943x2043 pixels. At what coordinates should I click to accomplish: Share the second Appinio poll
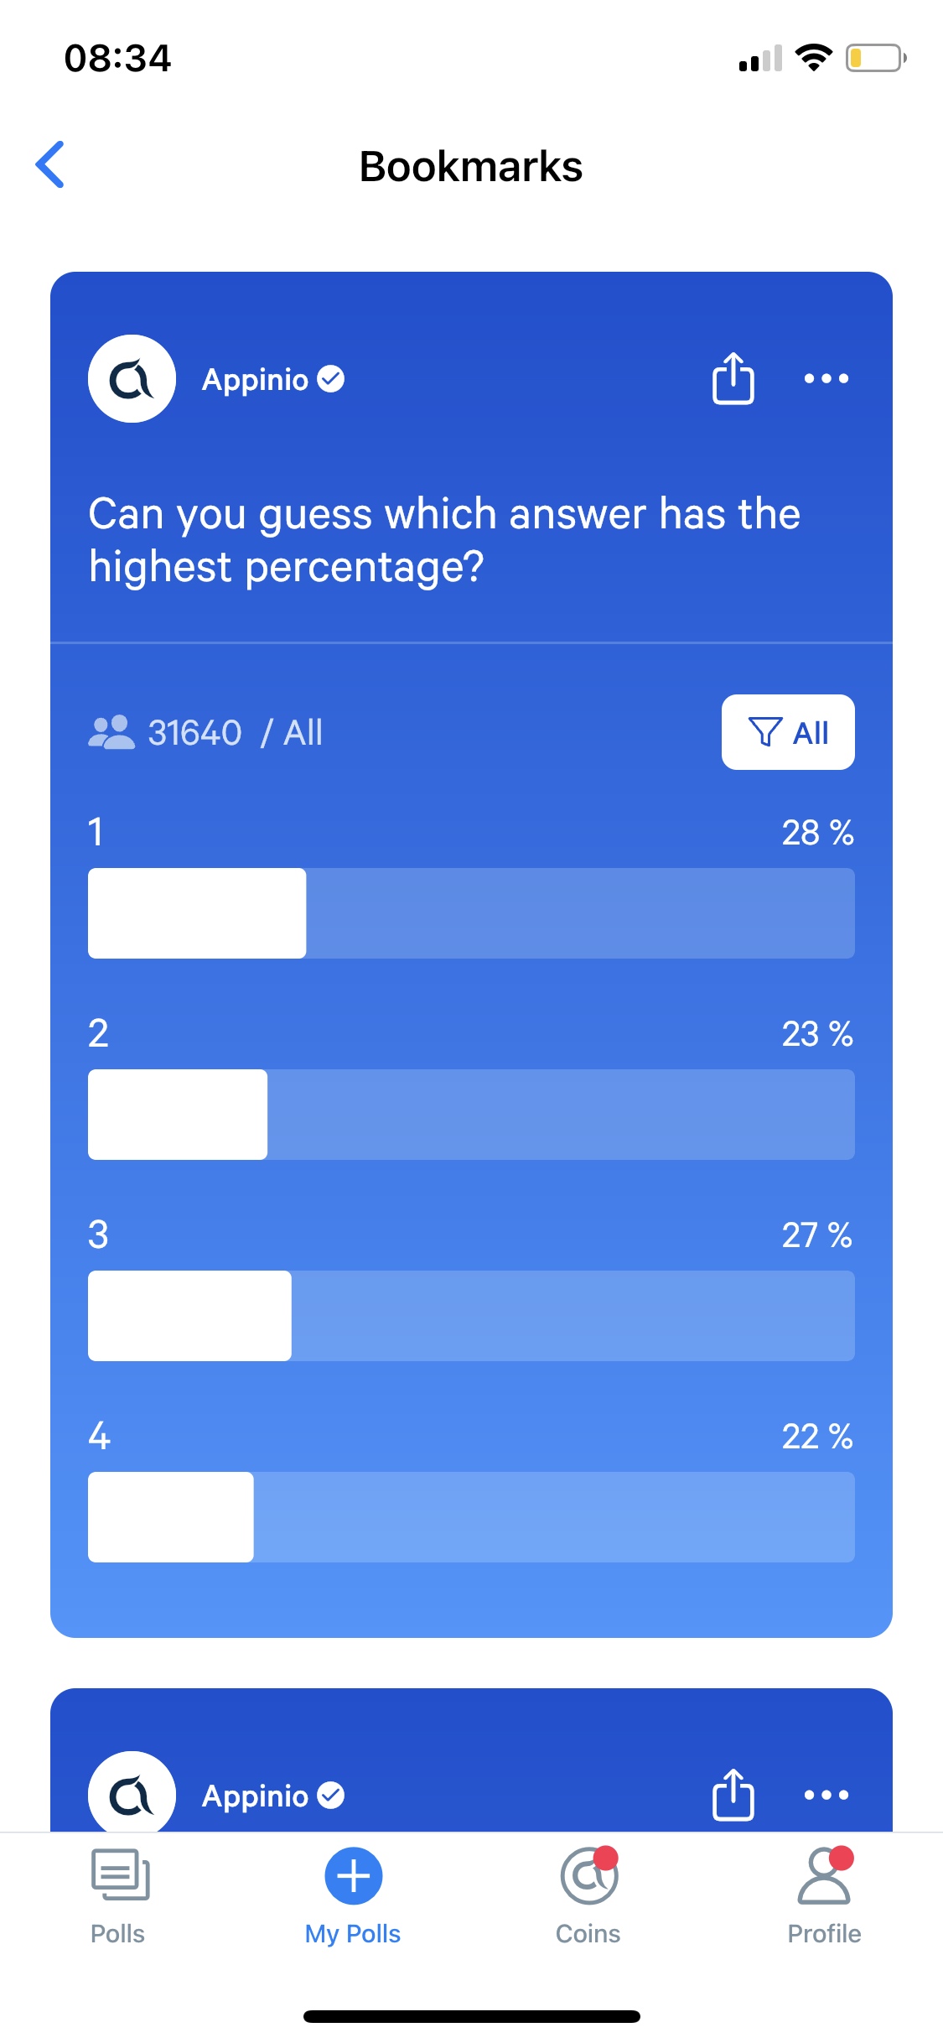coord(733,1795)
